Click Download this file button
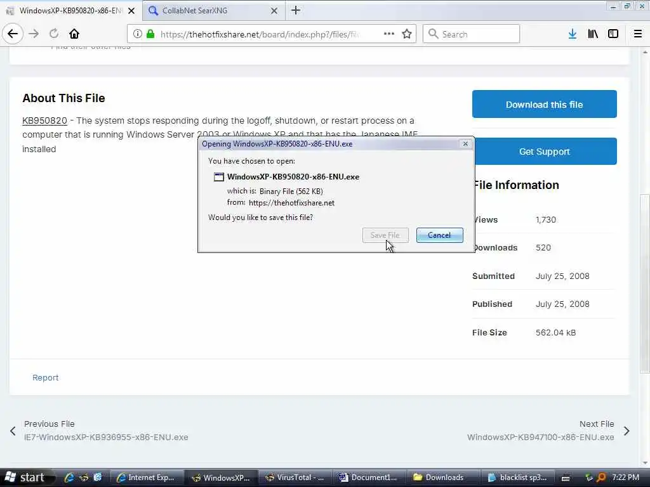650x487 pixels. (544, 105)
